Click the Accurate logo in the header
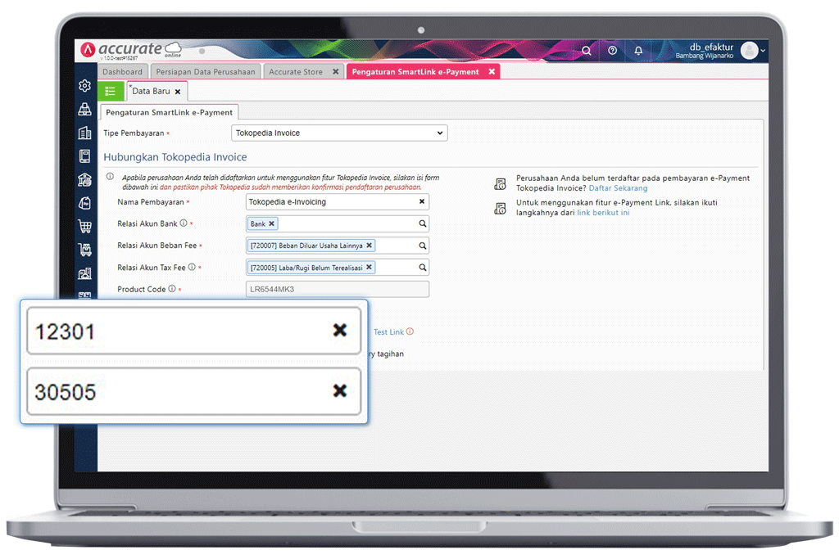 (130, 50)
